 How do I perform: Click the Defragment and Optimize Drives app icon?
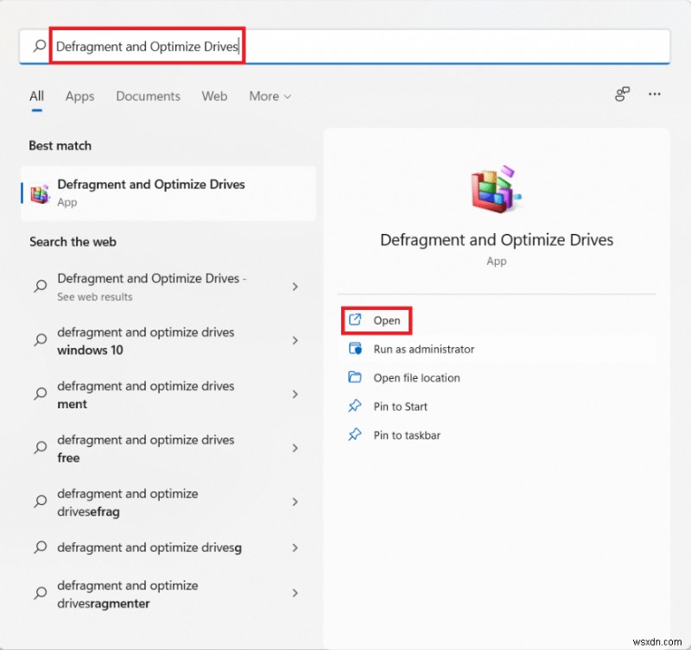(x=40, y=192)
